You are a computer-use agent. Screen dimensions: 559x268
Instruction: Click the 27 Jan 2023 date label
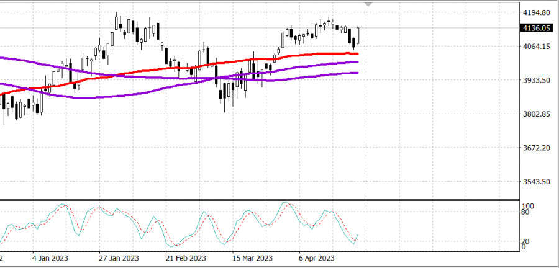click(x=119, y=258)
